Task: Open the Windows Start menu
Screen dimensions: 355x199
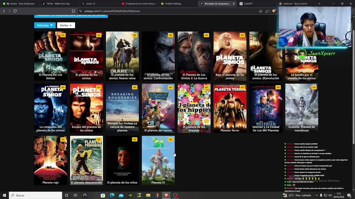Action: pyautogui.click(x=4, y=195)
